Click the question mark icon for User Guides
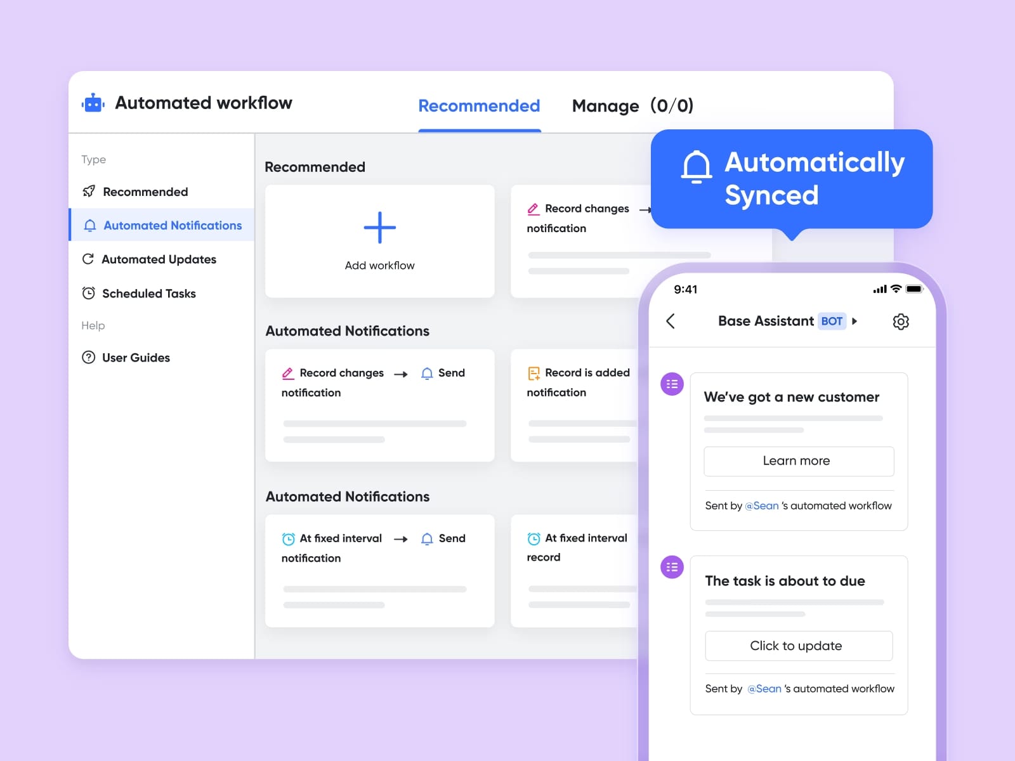This screenshot has height=761, width=1015. [x=89, y=357]
